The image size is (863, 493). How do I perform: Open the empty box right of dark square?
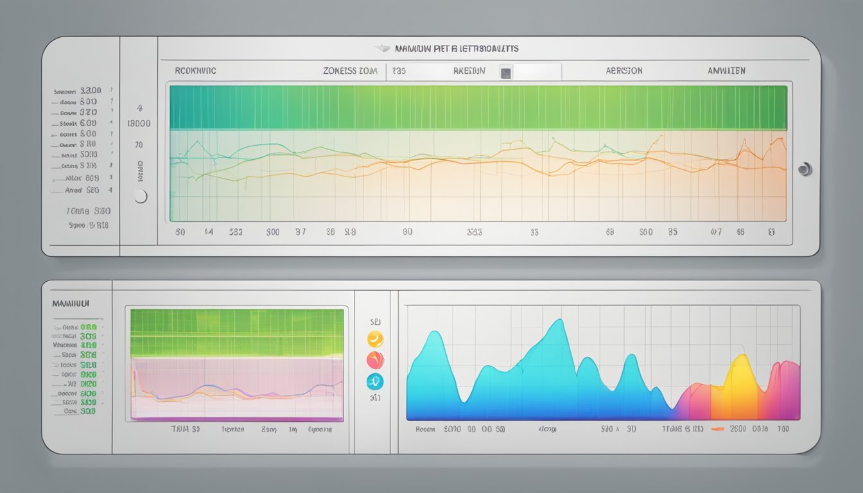tap(537, 72)
